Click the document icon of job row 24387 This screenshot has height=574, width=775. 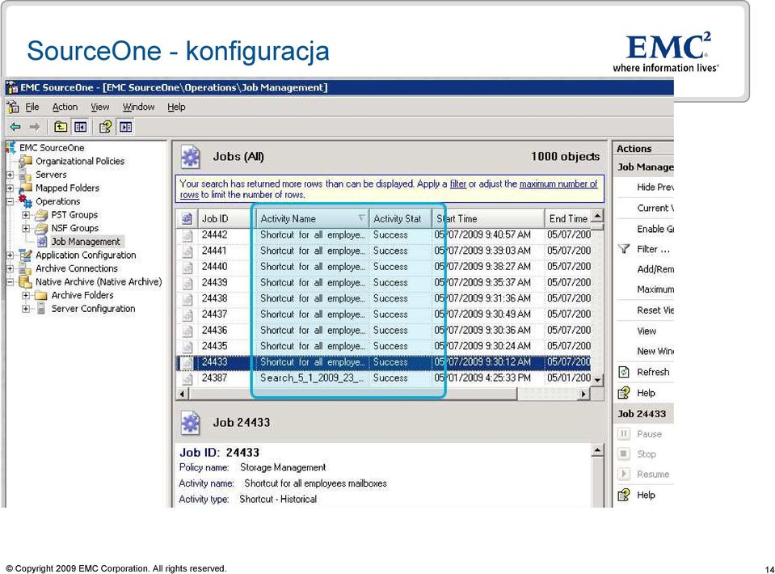pos(187,378)
